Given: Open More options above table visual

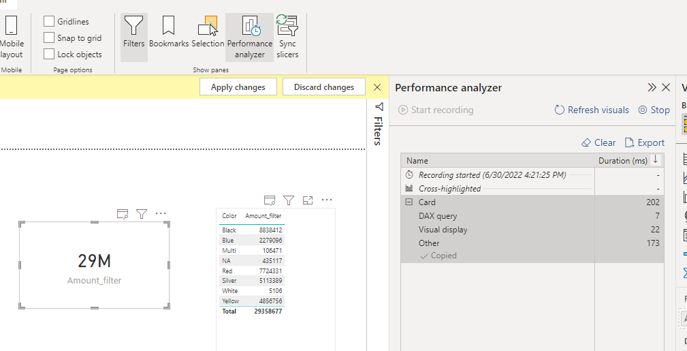Looking at the screenshot, I should coord(327,200).
